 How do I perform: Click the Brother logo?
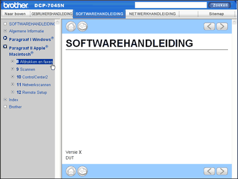pyautogui.click(x=16, y=5)
